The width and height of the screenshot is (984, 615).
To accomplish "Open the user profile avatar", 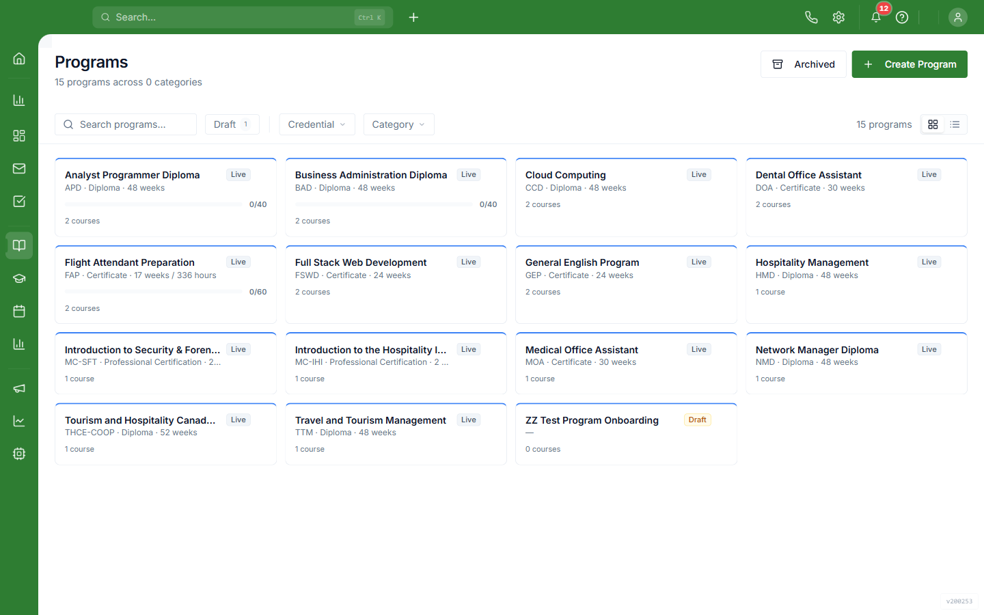I will (x=958, y=18).
